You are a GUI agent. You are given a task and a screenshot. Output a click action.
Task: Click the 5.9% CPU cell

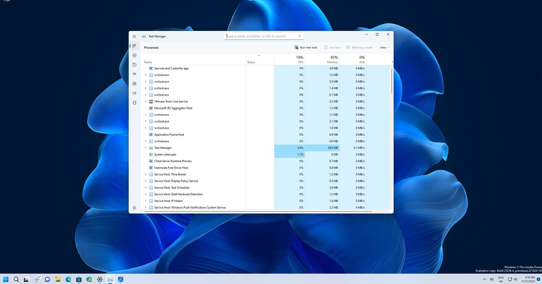click(289, 148)
